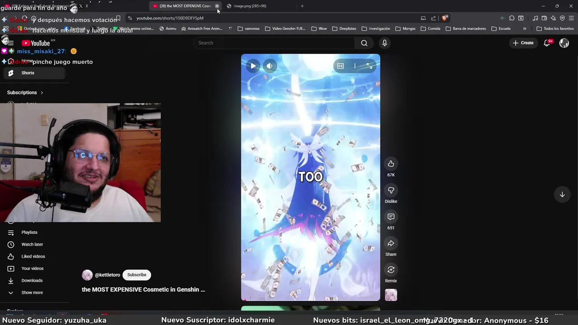The image size is (578, 325).
Task: Close the MOST EXPENSIVE Cosmetic browser tab
Action: tap(217, 6)
